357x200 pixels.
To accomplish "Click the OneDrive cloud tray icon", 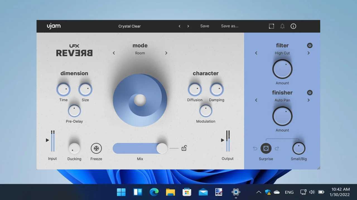I will tap(277, 192).
